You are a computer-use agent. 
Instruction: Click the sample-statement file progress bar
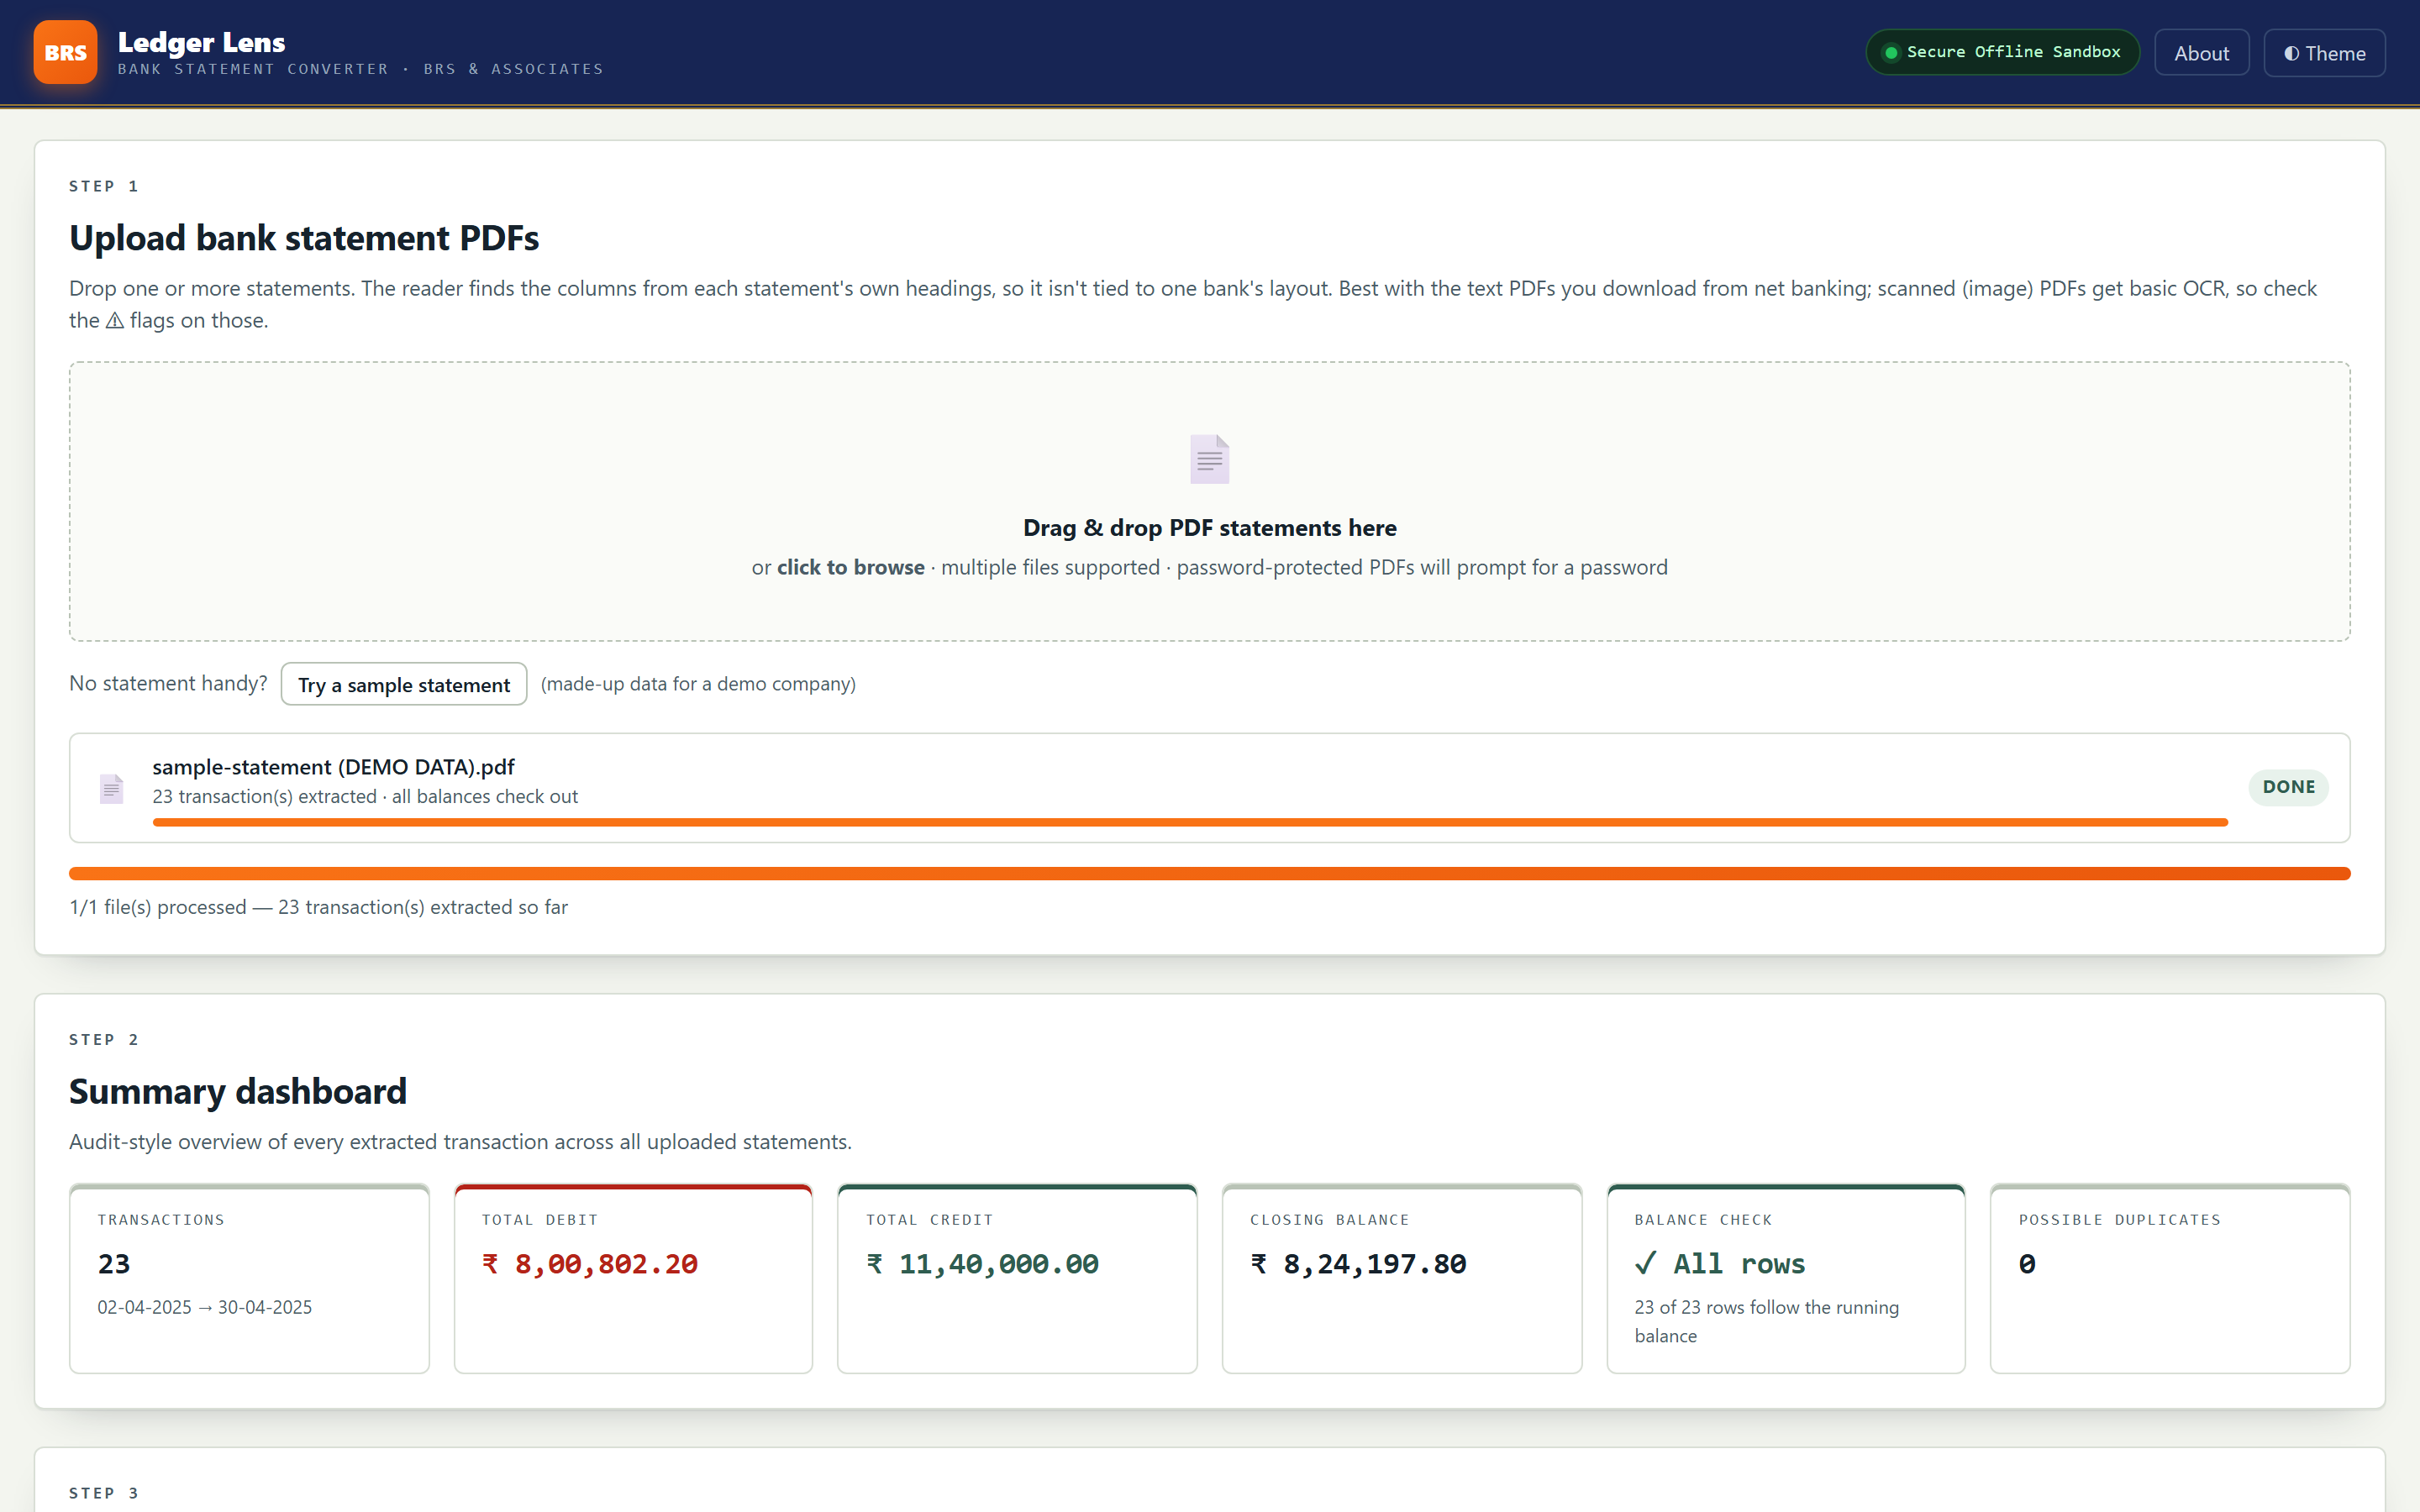click(x=1190, y=822)
